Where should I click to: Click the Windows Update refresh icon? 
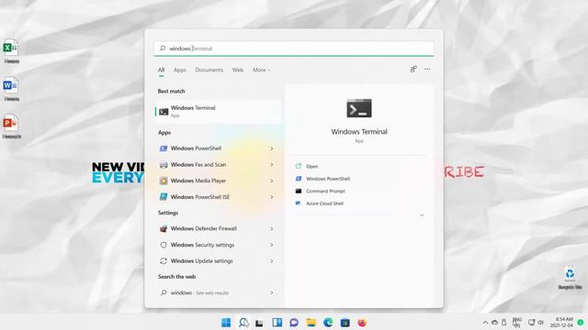point(164,261)
